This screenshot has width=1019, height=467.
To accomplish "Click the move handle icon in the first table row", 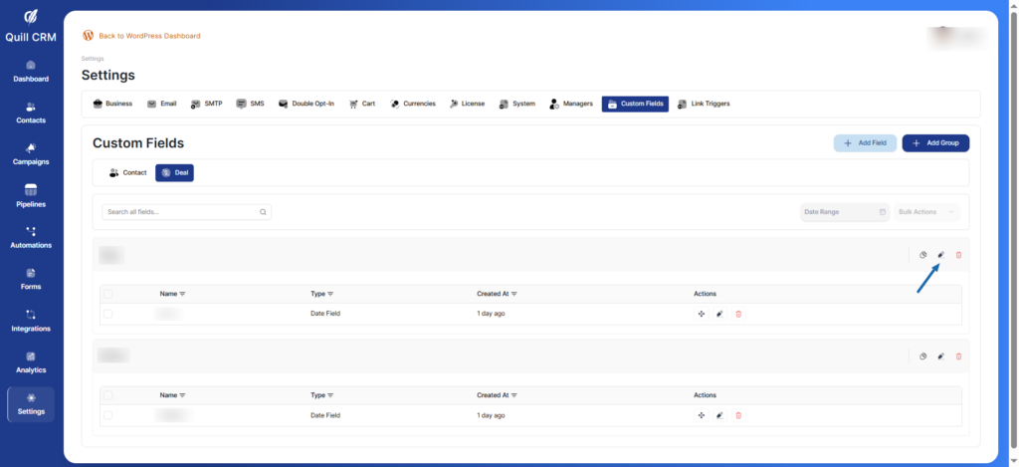I will point(702,314).
